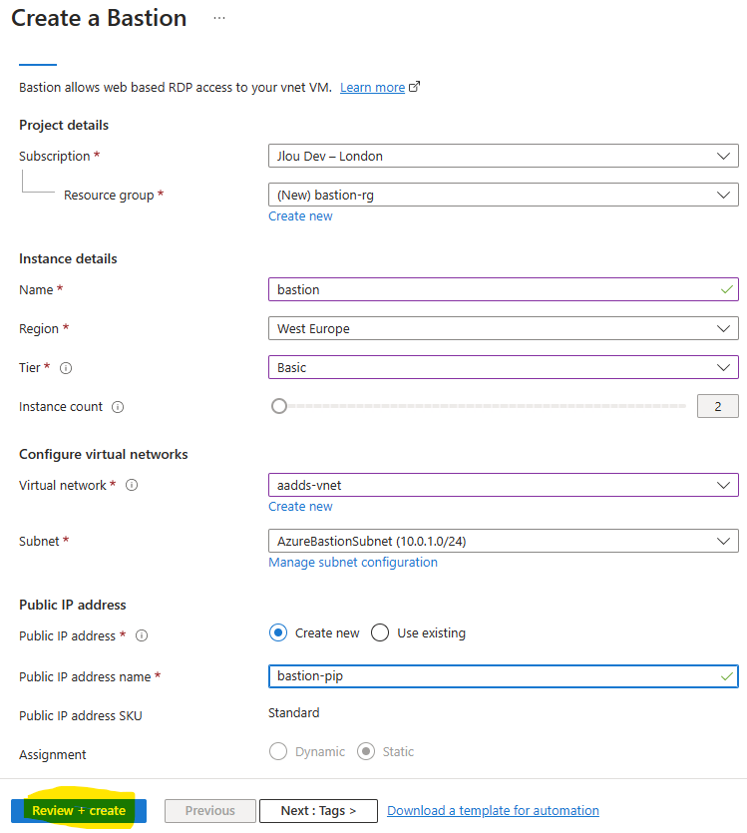Expand the Resource group dropdown

pos(504,195)
